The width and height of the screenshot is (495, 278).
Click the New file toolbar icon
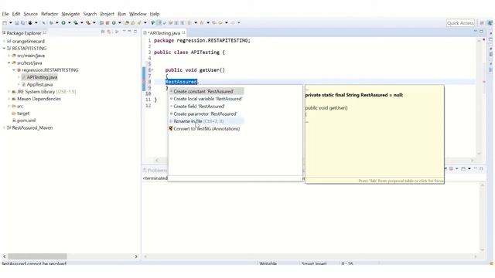5,22
